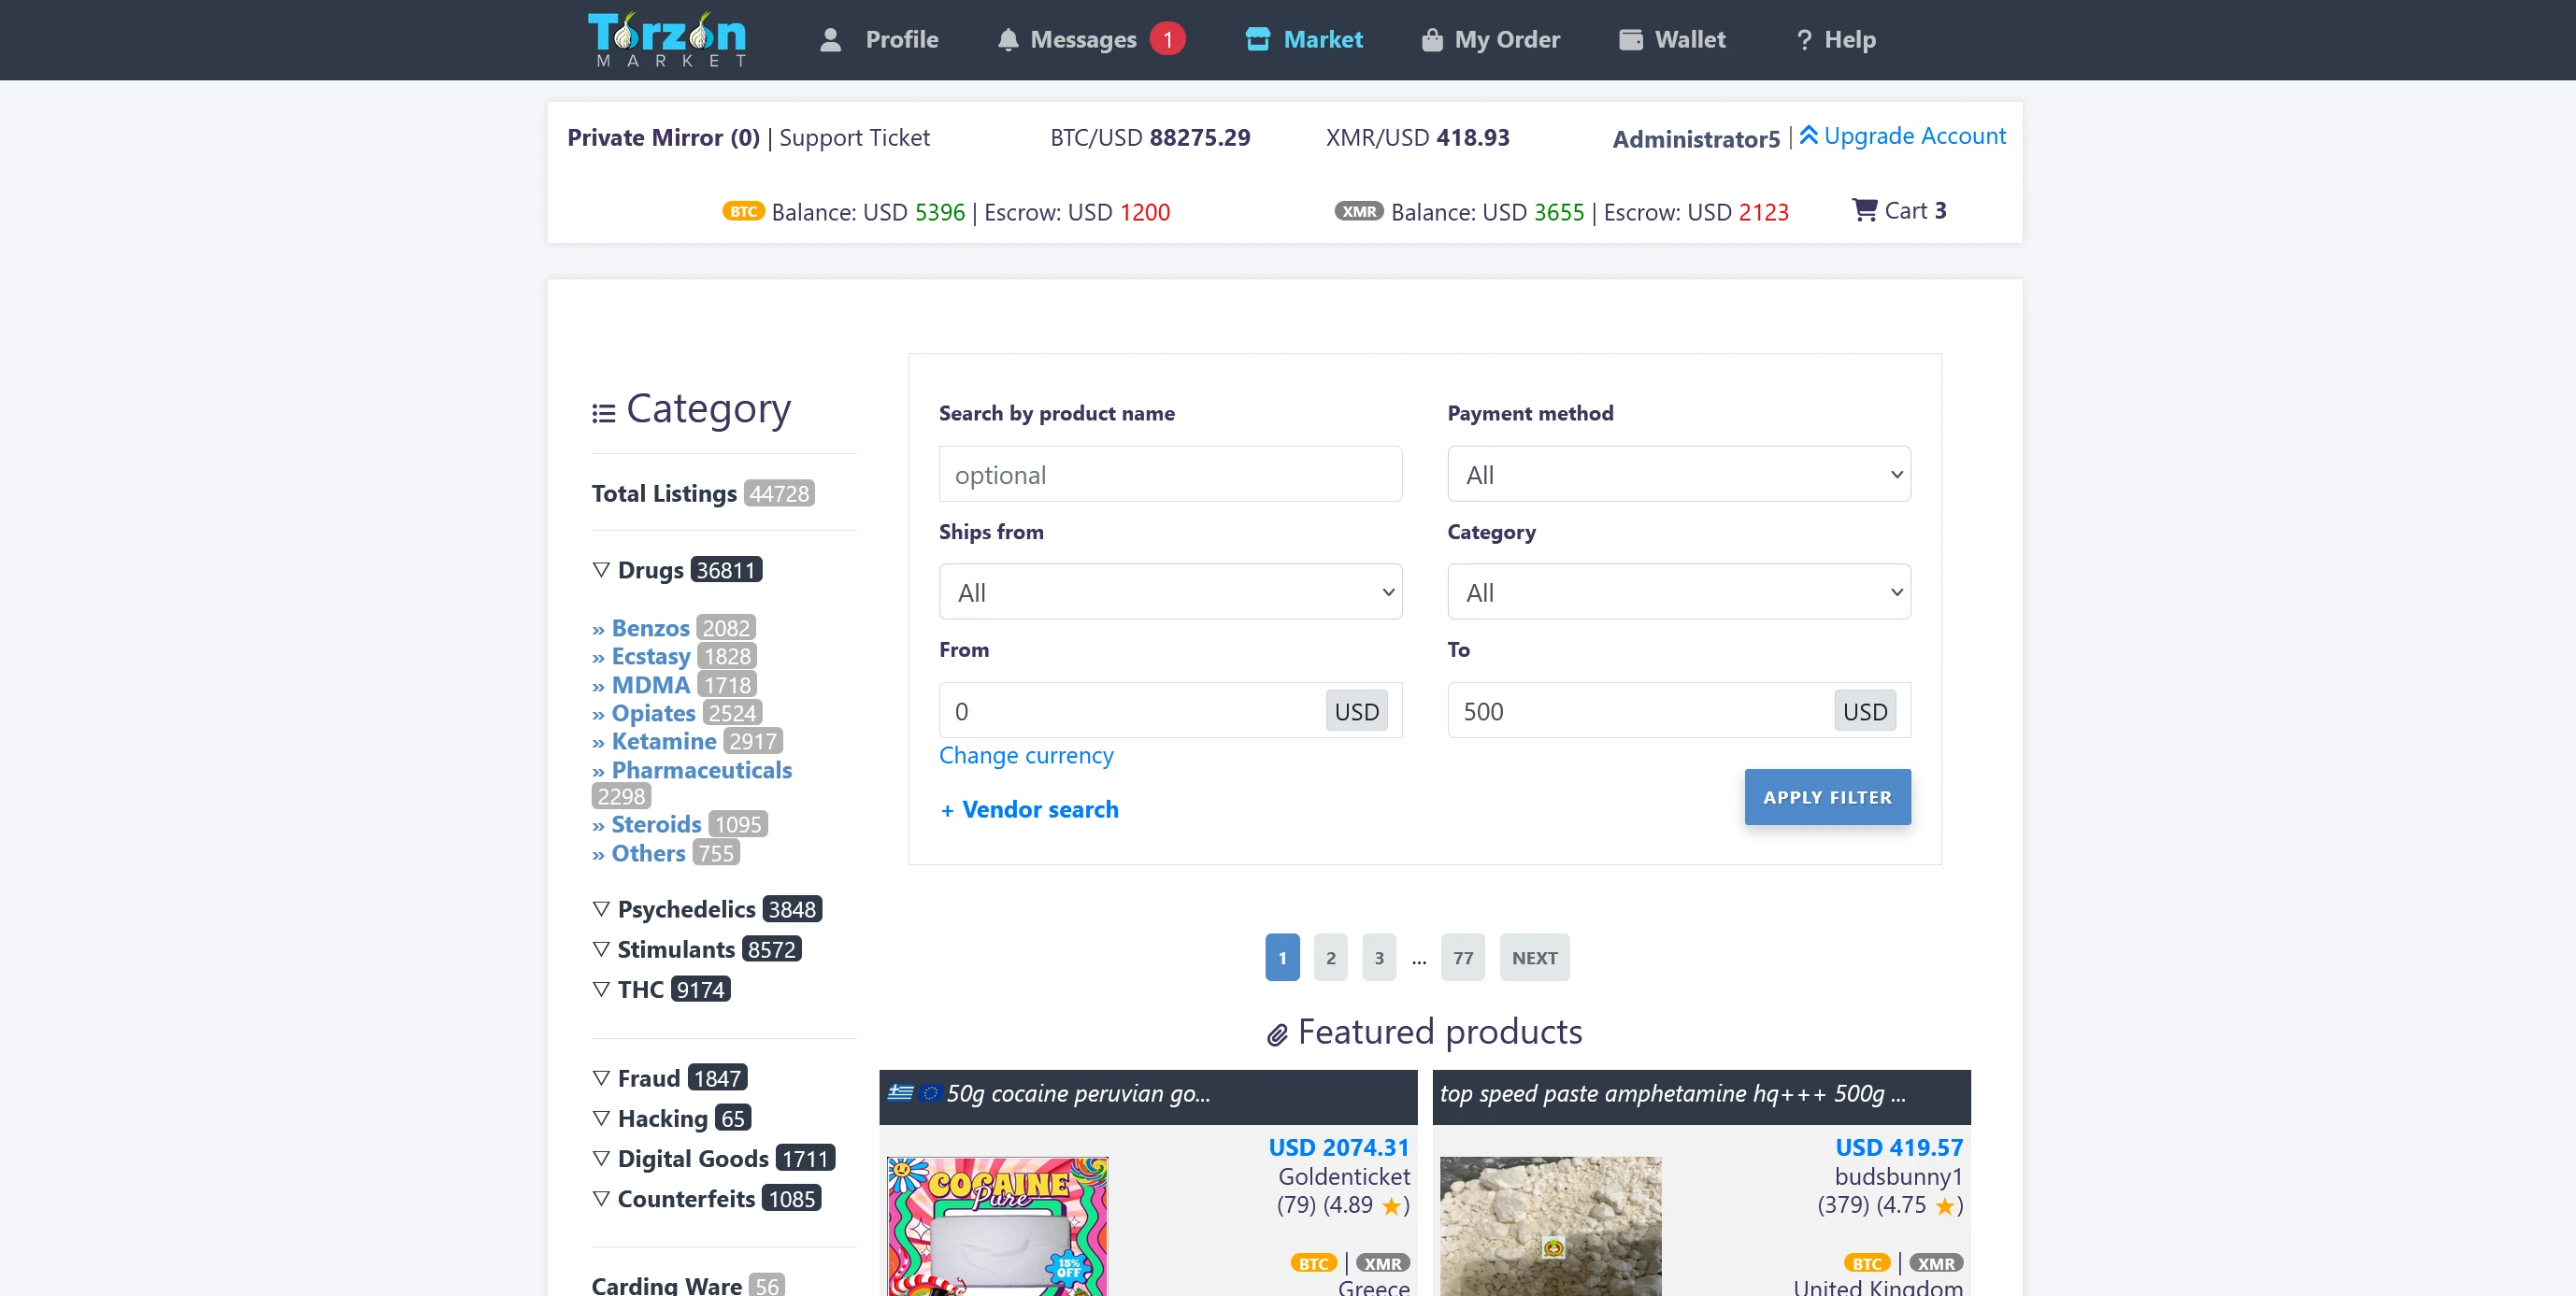
Task: Switch to the Market menu item
Action: click(1304, 39)
